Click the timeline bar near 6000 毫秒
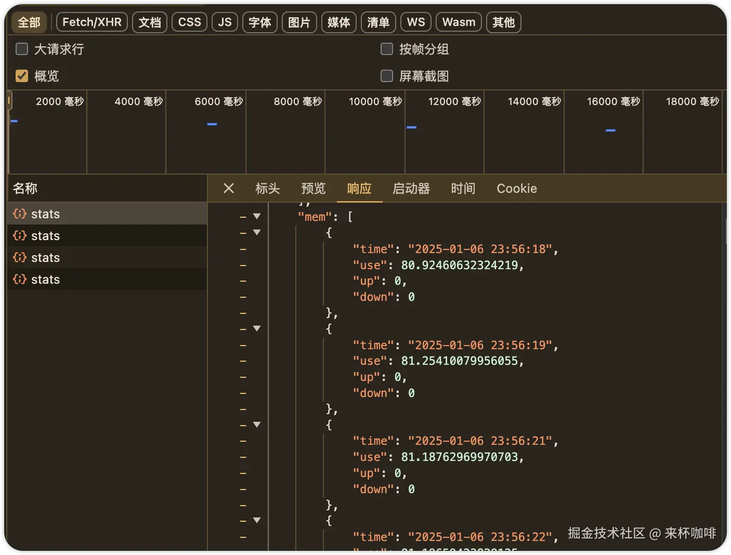Image resolution: width=731 pixels, height=555 pixels. click(212, 124)
